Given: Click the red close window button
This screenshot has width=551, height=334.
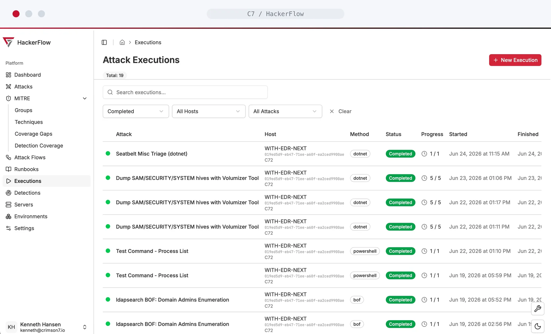Looking at the screenshot, I should (16, 14).
